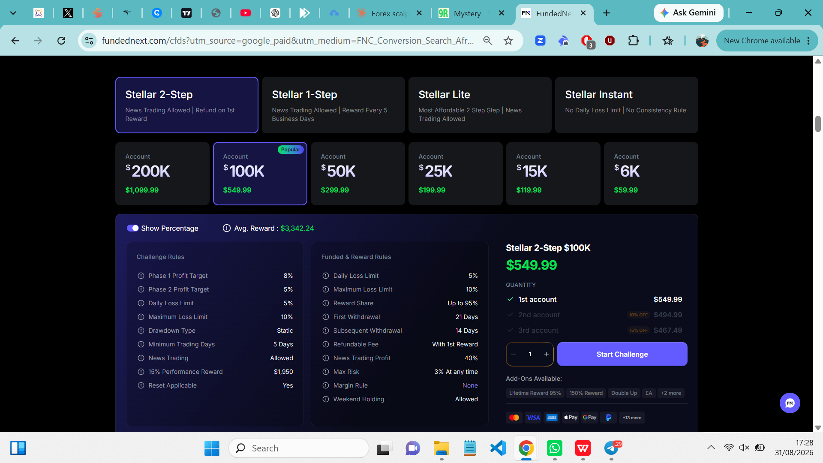Show +13 more payment methods

(x=632, y=418)
